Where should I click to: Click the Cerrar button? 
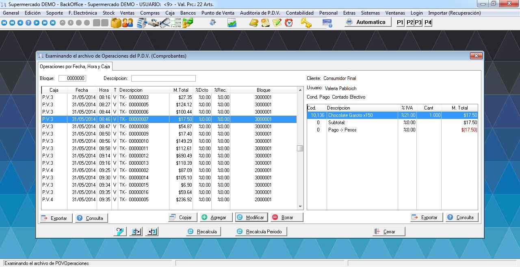(389, 232)
